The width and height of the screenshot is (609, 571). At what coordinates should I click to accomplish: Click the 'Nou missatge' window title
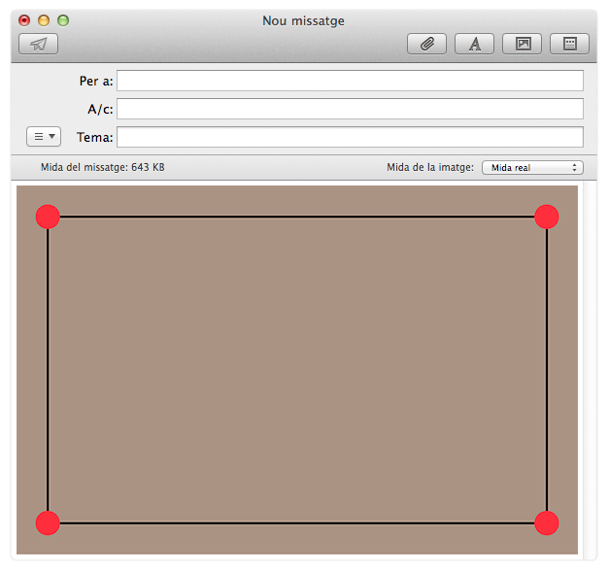303,20
